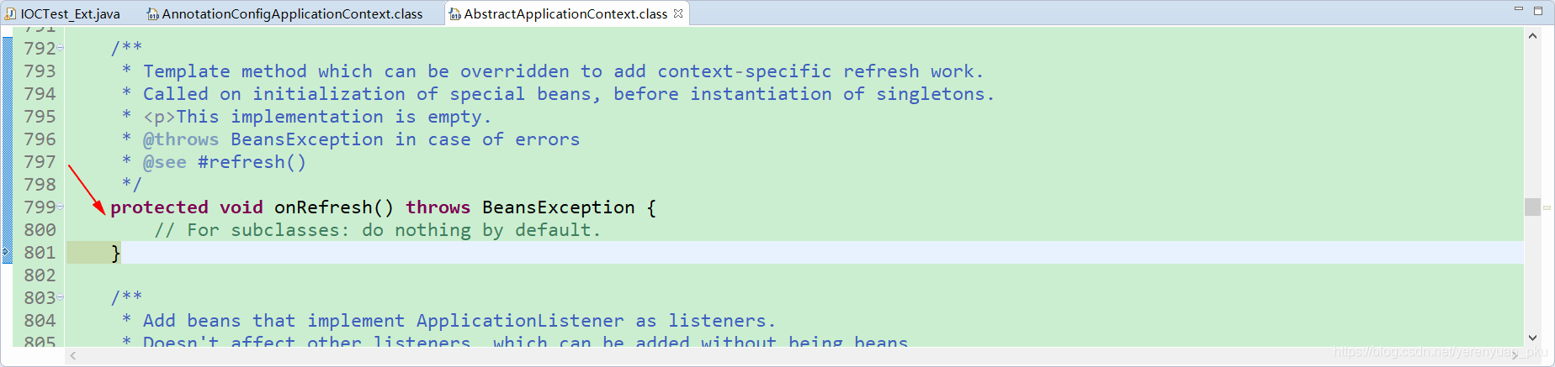Click the class file icon on AnnotationConfigApplicationContext tab

pos(152,14)
